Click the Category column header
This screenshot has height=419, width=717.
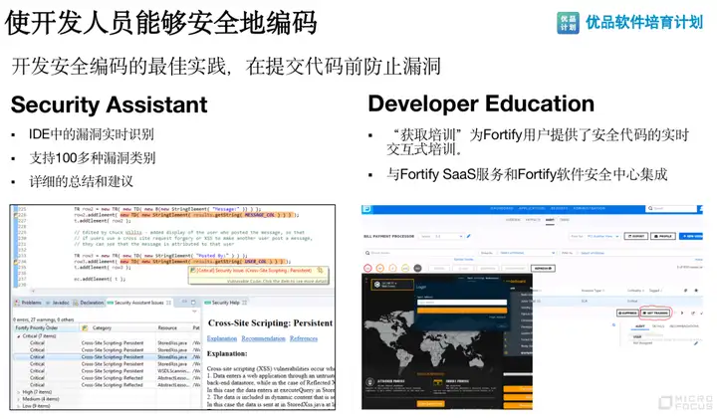coord(102,328)
